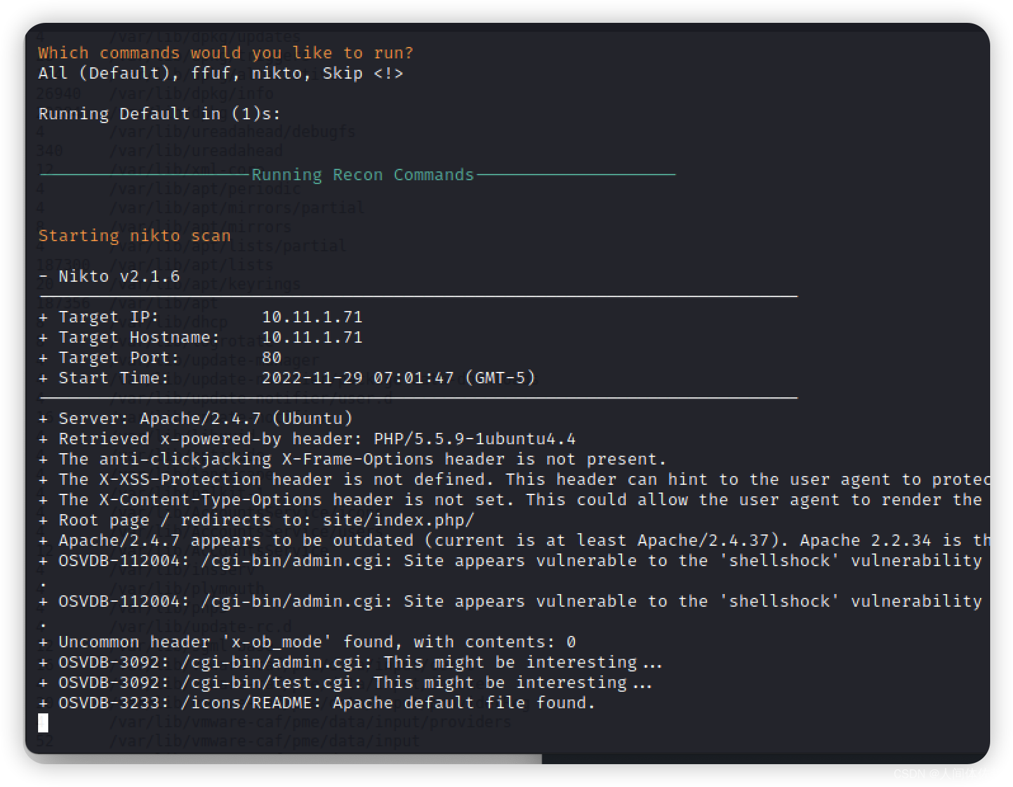Click the 'All (Default), ffuf, nikto, Skip' options line
Viewport: 1013px width, 787px height.
pyautogui.click(x=220, y=73)
